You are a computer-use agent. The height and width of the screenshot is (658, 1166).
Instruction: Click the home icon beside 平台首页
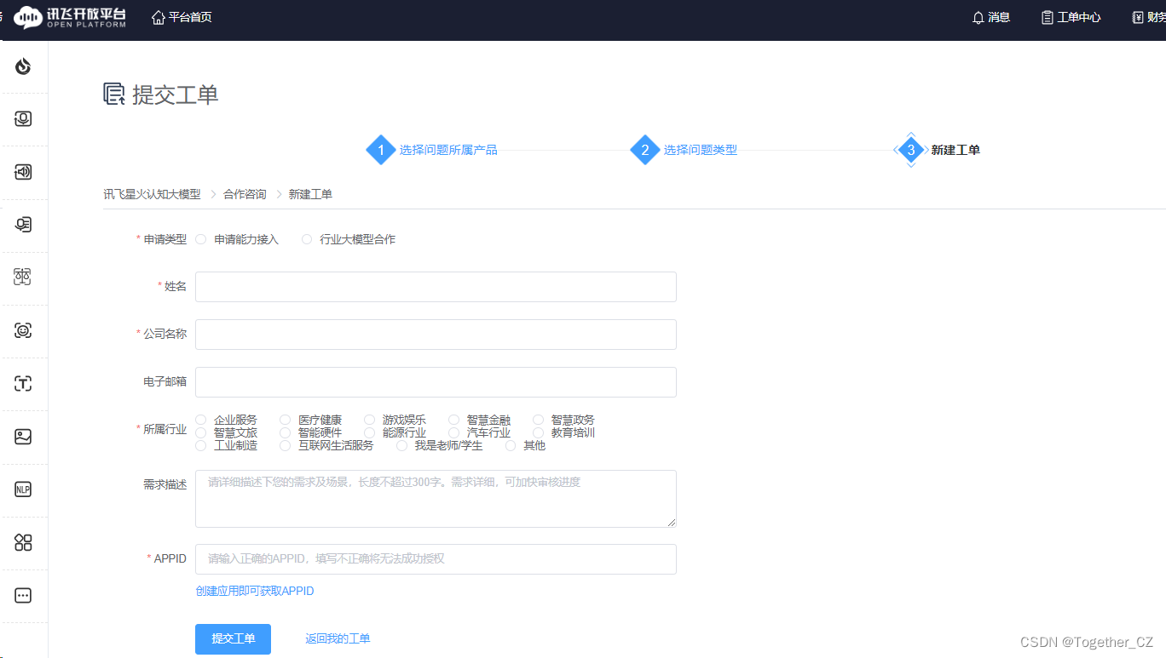[x=158, y=17]
